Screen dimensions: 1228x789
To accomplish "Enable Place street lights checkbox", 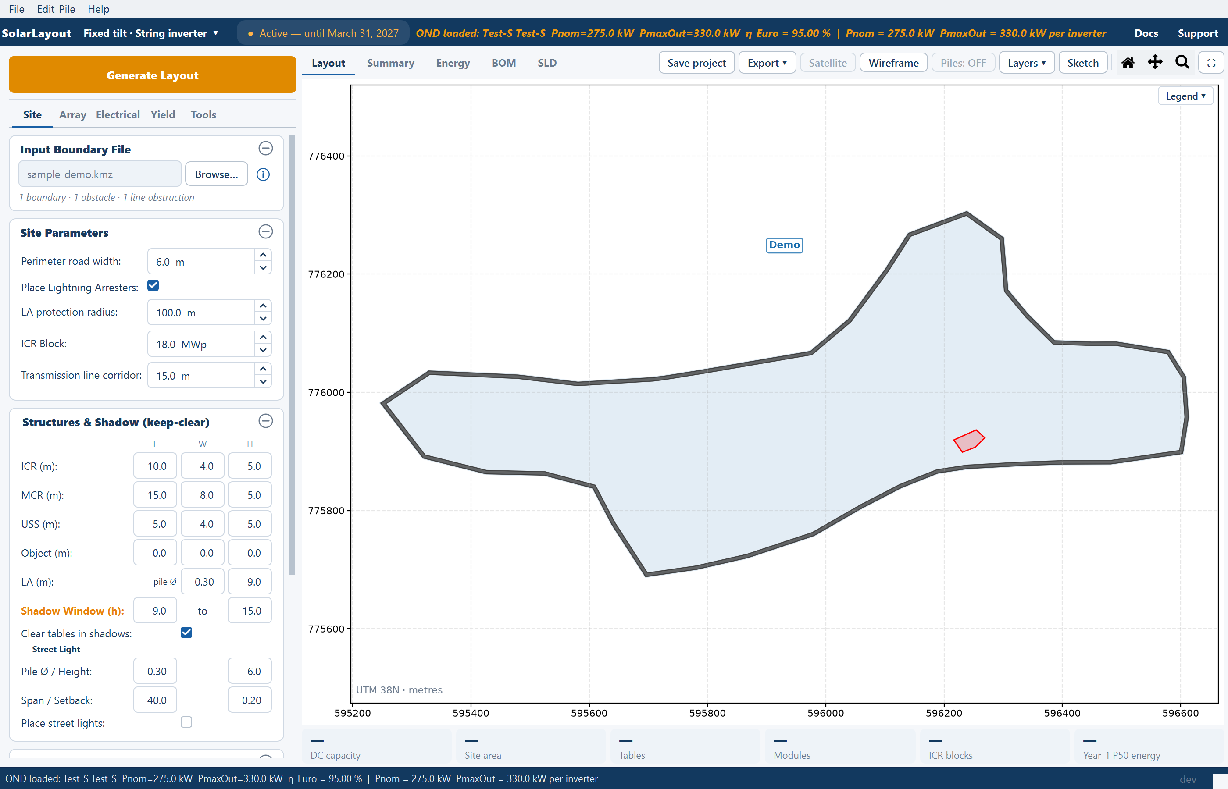I will [186, 722].
